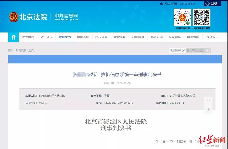The height and width of the screenshot is (149, 228).
Task: Click the magnifier search icon
Action: click(208, 50)
